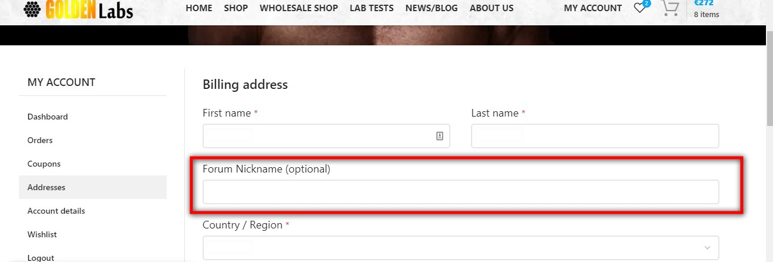Open Account details in sidebar
Screen dimensions: 773x262
[x=56, y=211]
